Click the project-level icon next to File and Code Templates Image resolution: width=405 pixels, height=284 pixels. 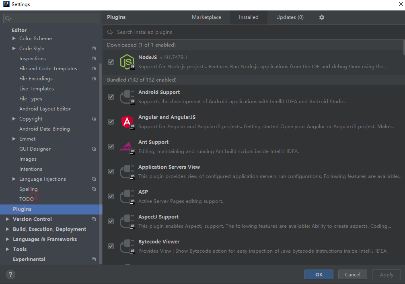point(94,69)
